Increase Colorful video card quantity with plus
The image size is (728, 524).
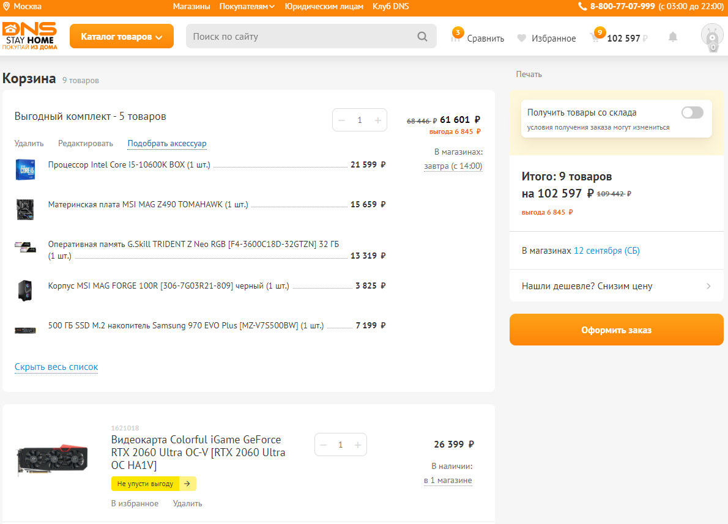coord(358,445)
